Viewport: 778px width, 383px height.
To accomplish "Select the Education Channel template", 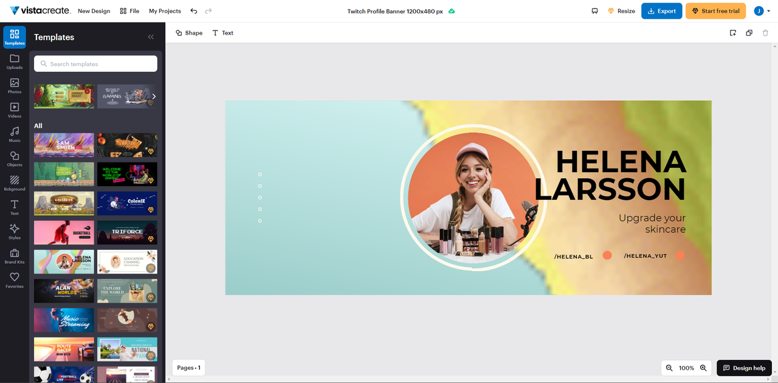I will [x=127, y=261].
